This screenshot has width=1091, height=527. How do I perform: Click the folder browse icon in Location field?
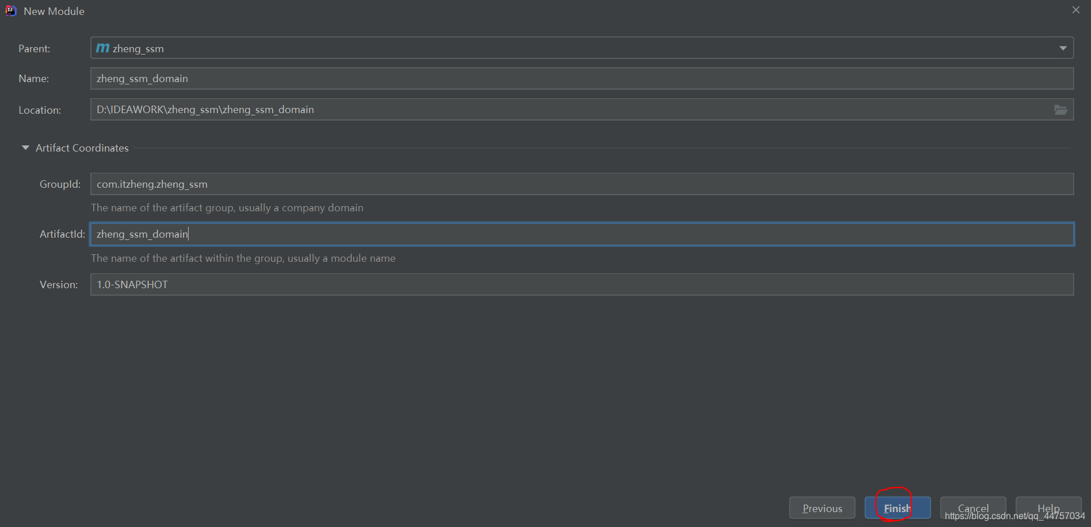pos(1061,110)
